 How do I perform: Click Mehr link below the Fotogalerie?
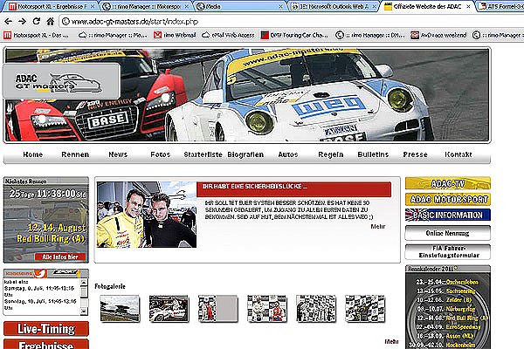(x=391, y=341)
